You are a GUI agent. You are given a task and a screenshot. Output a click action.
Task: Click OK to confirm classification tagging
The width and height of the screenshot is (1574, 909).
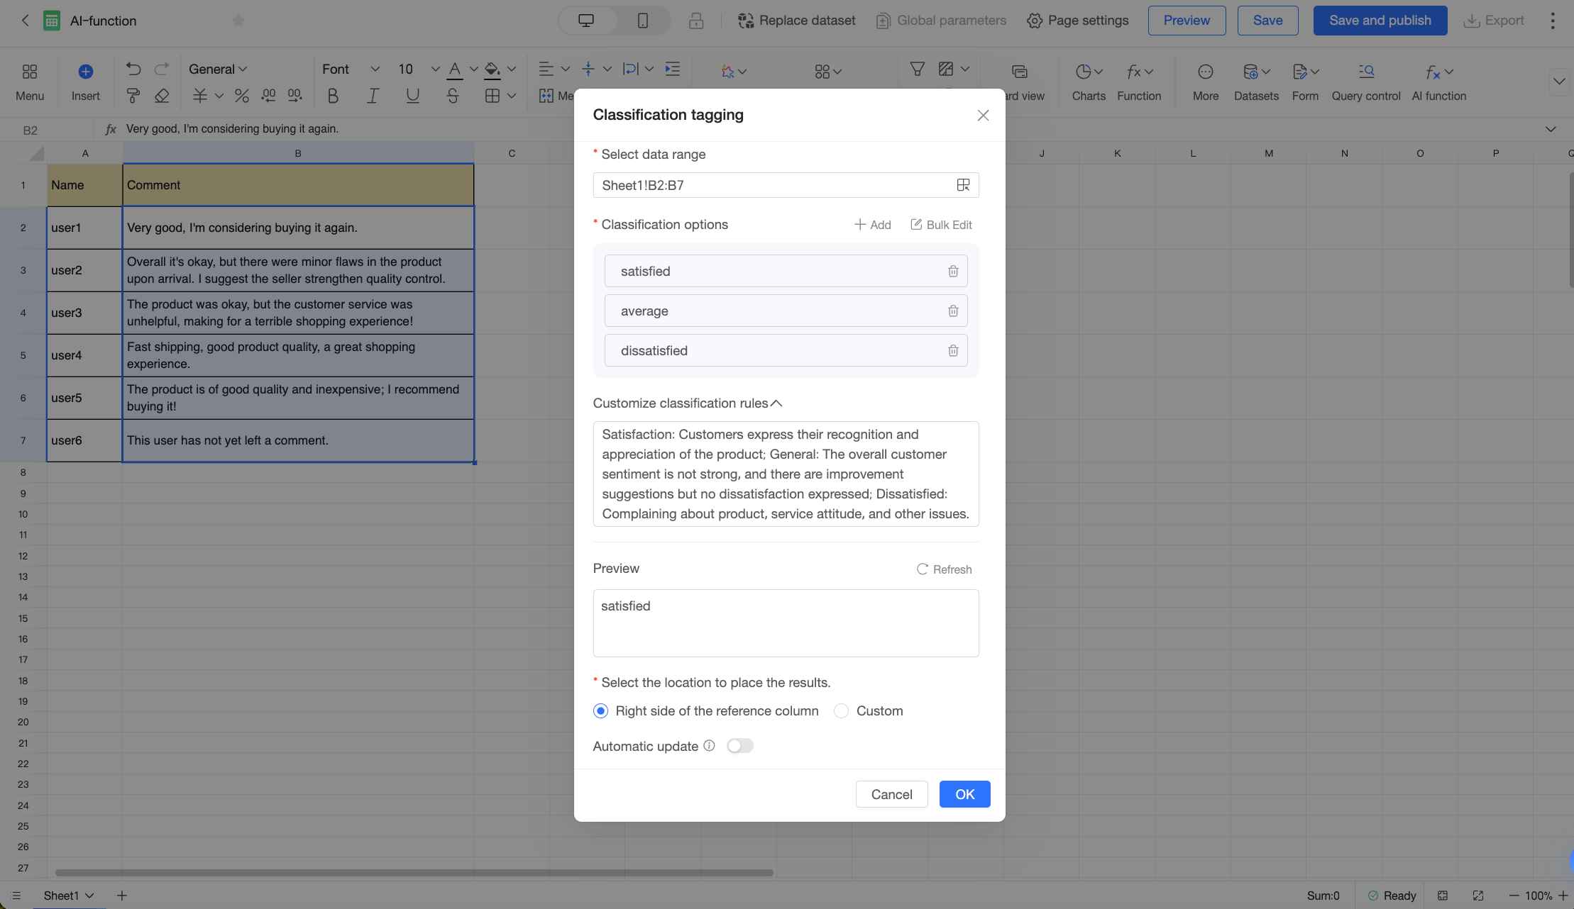[x=964, y=794]
